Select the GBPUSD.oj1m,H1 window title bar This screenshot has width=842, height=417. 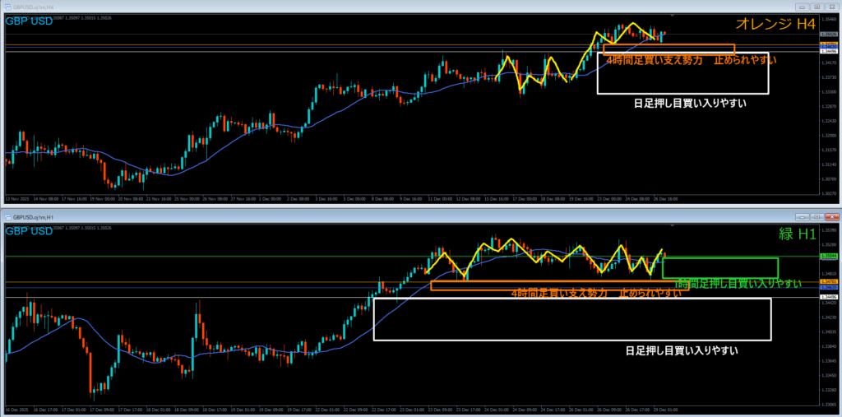point(329,217)
